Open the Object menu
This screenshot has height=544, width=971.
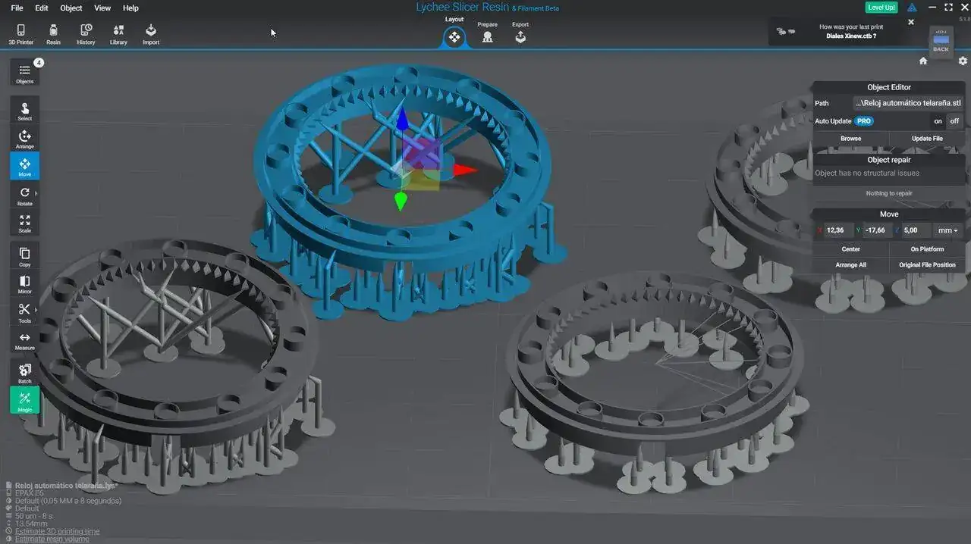(x=71, y=8)
